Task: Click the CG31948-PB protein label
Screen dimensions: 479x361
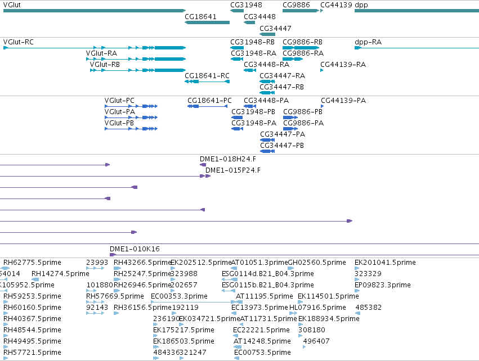Action: click(253, 112)
